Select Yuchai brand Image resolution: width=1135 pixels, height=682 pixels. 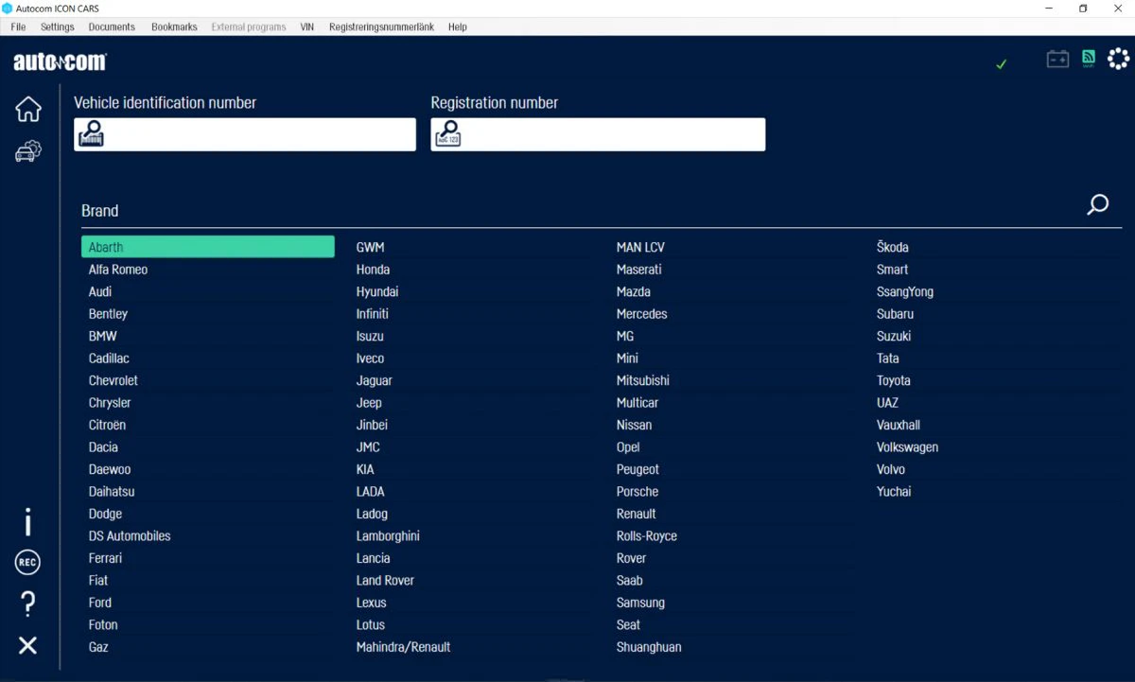tap(894, 491)
